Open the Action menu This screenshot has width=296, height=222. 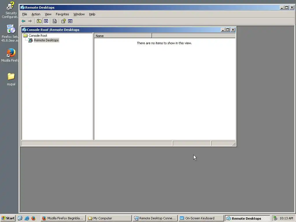[x=36, y=14]
